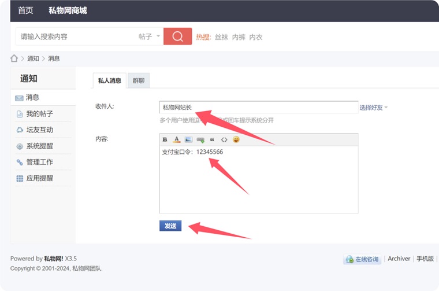439x291 pixels.
Task: Click the magnifier search button
Action: coord(177,36)
